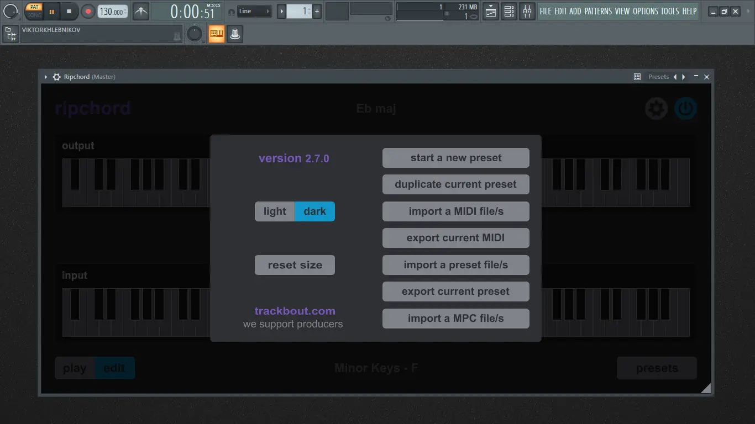The width and height of the screenshot is (755, 424).
Task: Open the playlist view icon
Action: click(x=490, y=11)
